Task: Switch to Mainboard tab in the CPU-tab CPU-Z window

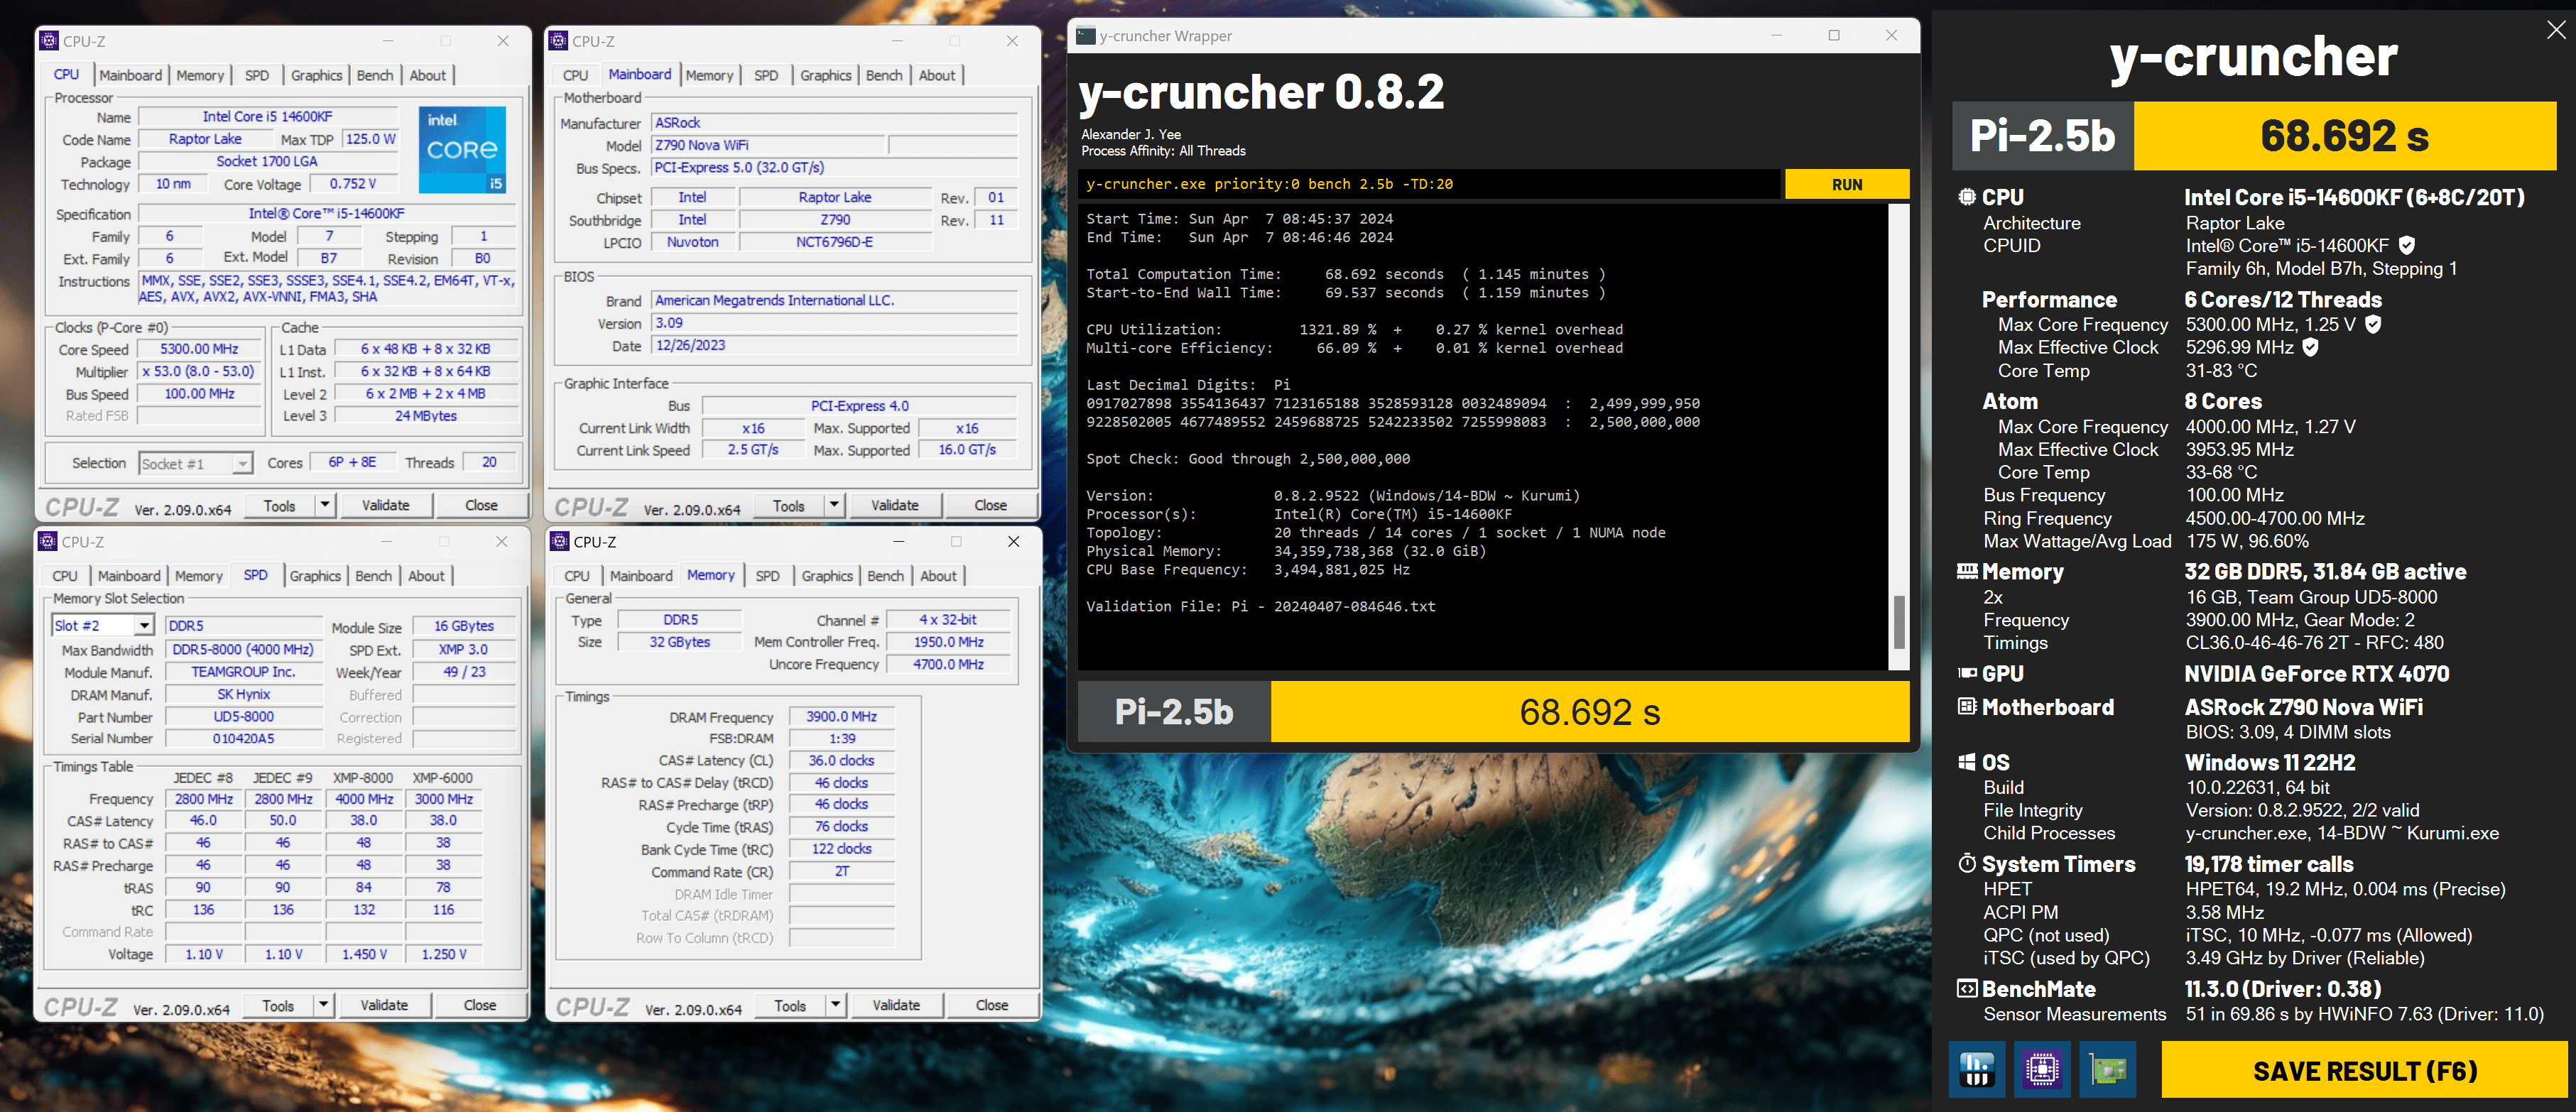Action: coord(130,75)
